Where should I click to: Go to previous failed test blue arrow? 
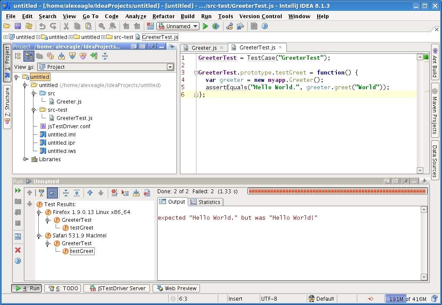(90, 192)
